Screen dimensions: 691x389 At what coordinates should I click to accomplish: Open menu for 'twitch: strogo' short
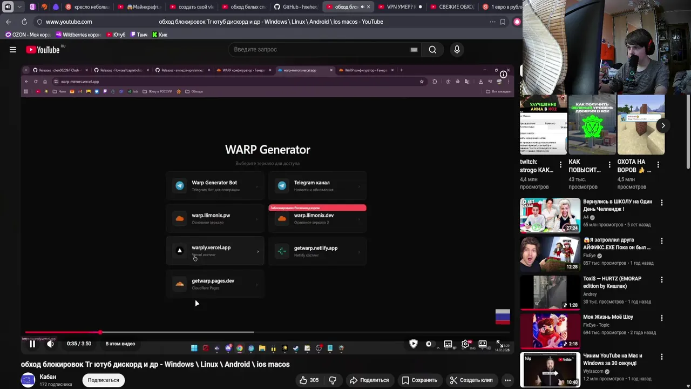click(560, 165)
